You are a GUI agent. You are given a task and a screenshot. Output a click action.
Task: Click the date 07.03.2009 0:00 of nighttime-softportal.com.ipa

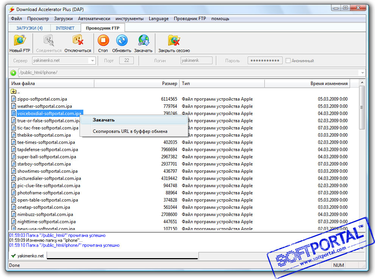point(333,221)
